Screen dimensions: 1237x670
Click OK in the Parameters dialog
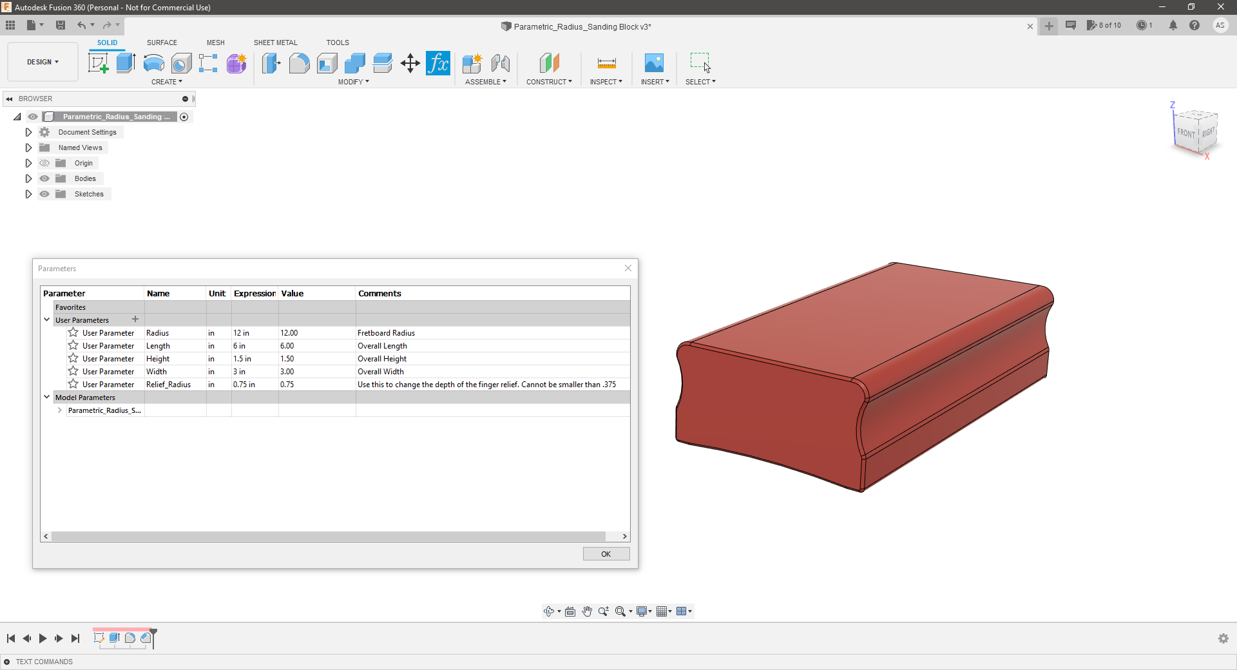pyautogui.click(x=606, y=554)
